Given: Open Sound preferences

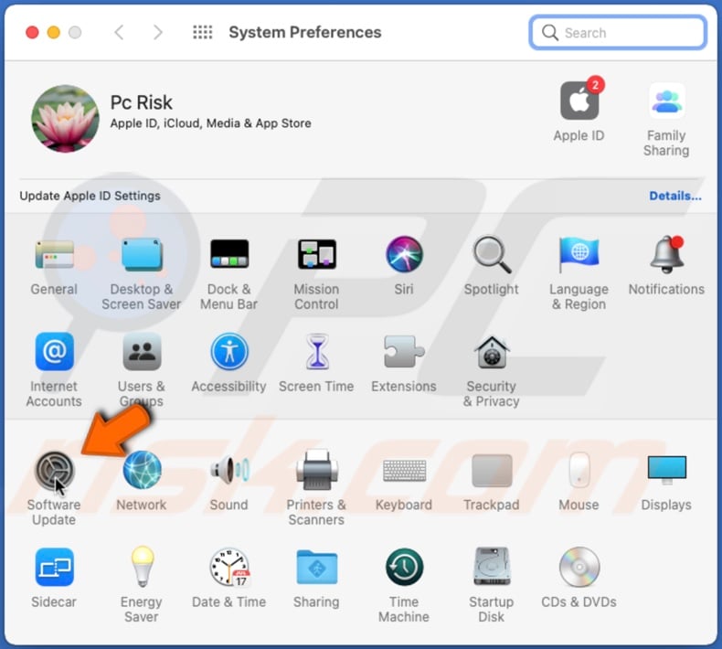Looking at the screenshot, I should (229, 470).
